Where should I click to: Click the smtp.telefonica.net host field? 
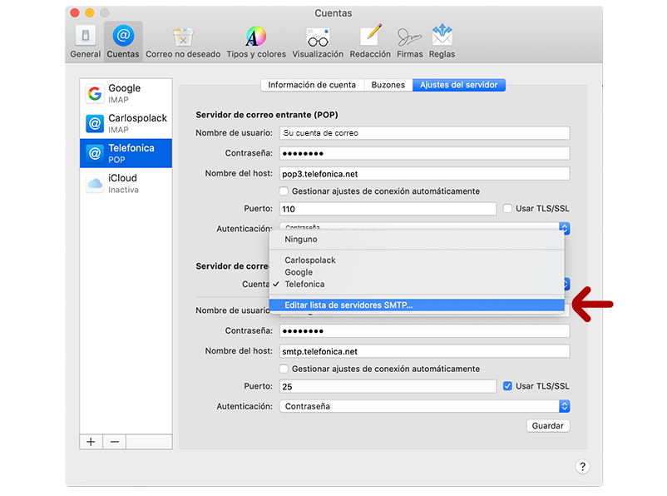(424, 351)
